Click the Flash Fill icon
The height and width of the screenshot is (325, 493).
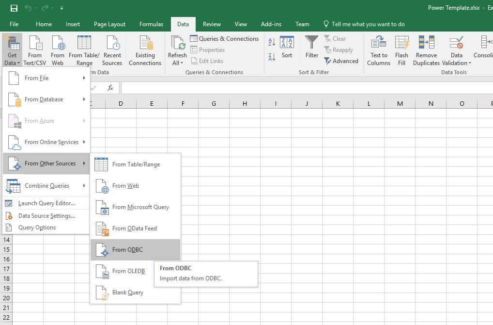click(401, 44)
